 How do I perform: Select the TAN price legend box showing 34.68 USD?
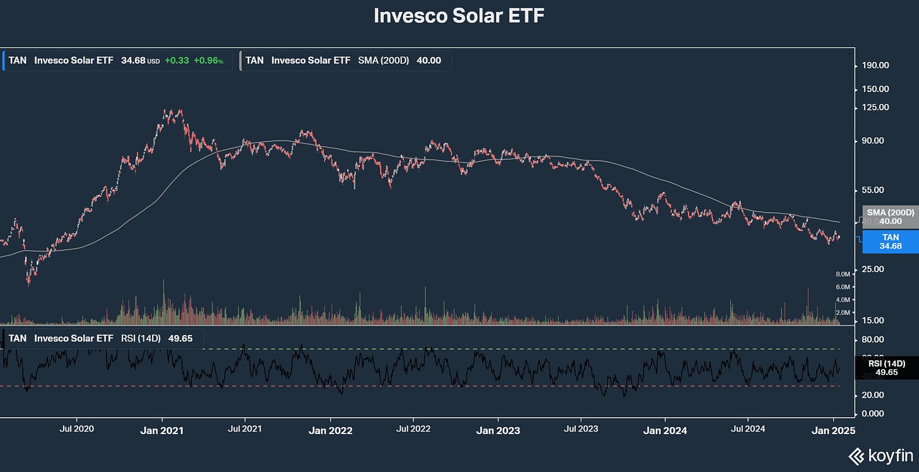pyautogui.click(x=117, y=61)
